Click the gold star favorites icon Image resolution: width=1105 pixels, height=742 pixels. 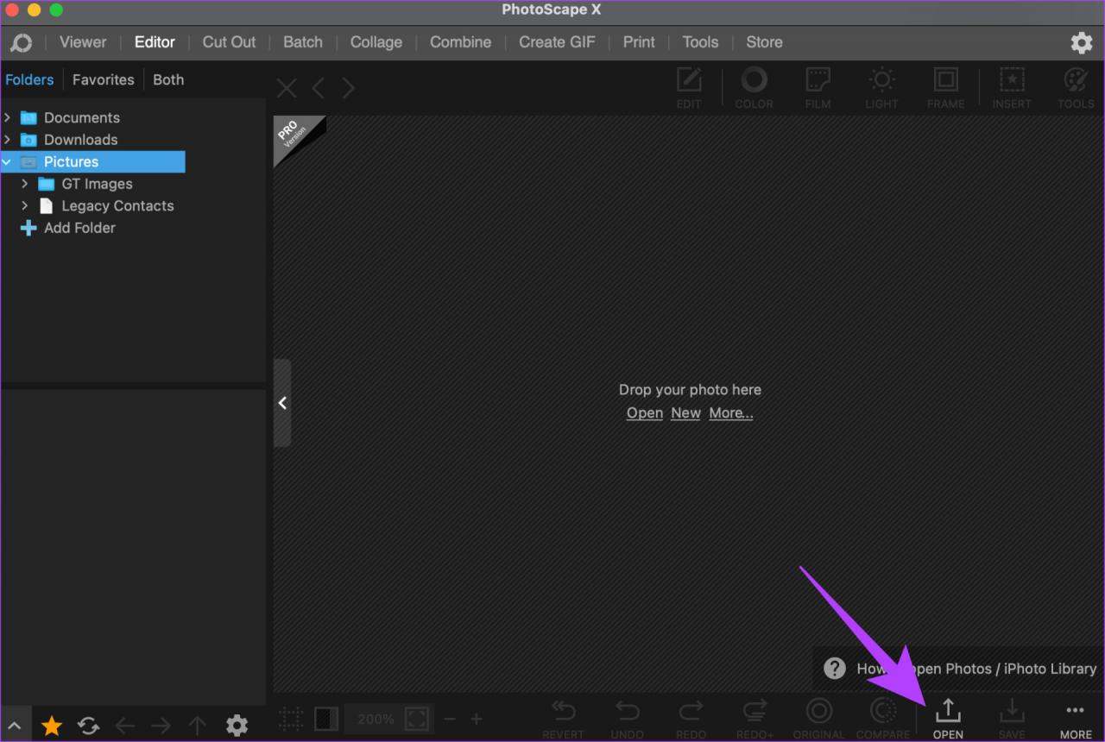tap(52, 726)
